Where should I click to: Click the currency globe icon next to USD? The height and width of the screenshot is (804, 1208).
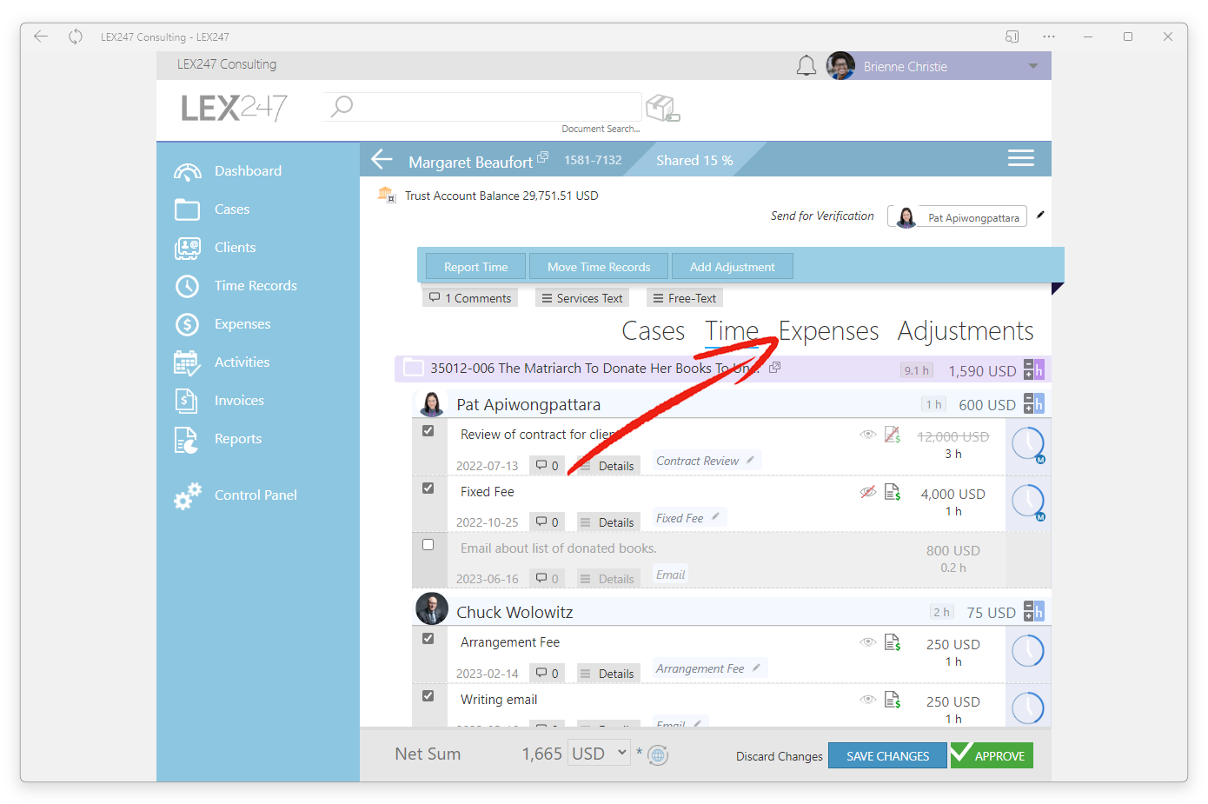point(658,755)
